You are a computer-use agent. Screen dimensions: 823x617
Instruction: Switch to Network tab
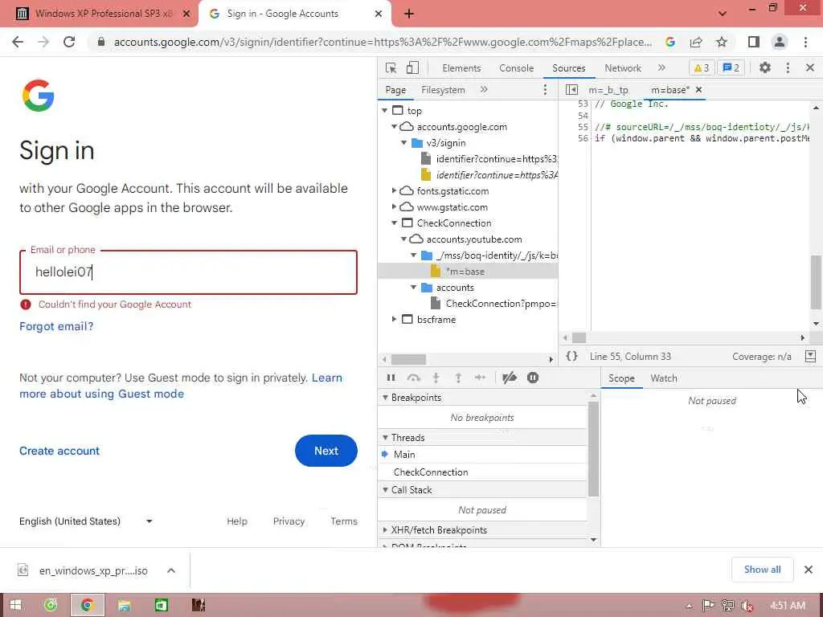tap(623, 68)
